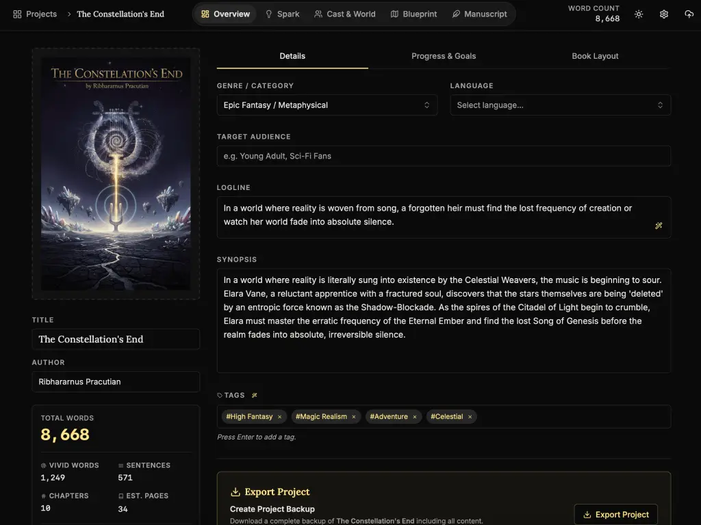The height and width of the screenshot is (525, 701).
Task: Navigate to the Manuscript section
Action: (479, 14)
